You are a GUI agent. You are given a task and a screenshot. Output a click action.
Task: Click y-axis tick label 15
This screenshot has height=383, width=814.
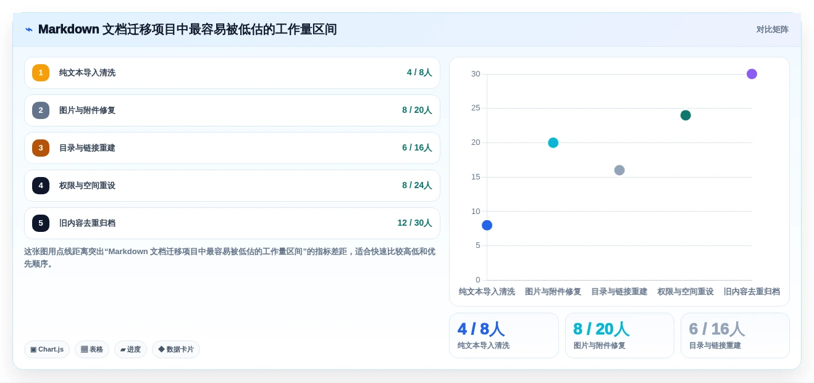point(476,177)
